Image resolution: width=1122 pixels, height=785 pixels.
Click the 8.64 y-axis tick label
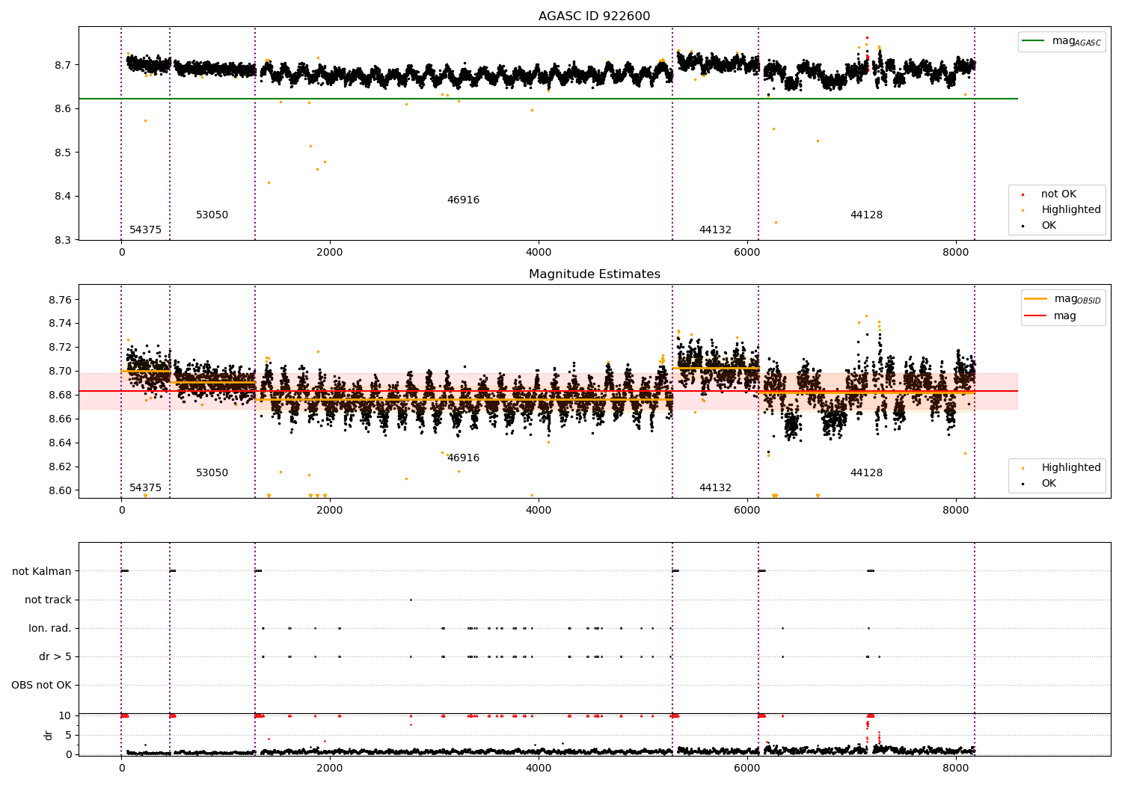61,443
